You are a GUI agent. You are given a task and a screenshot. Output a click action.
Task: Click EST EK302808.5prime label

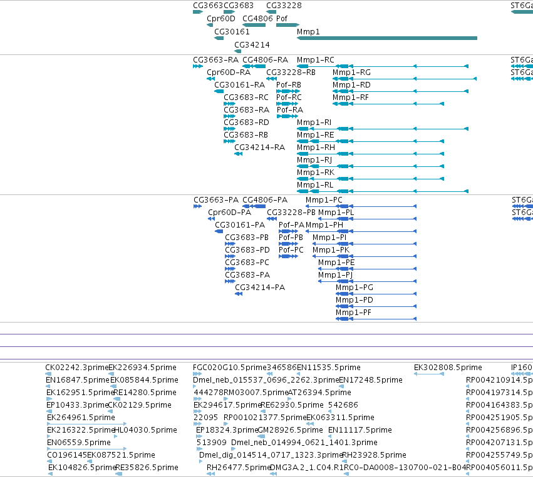[448, 368]
